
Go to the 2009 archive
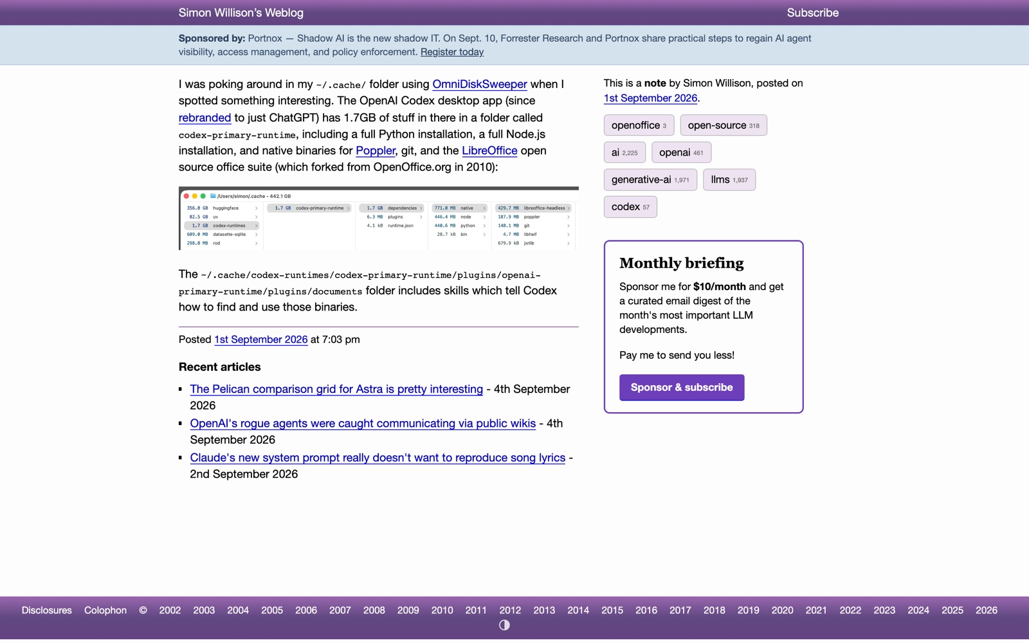[408, 610]
